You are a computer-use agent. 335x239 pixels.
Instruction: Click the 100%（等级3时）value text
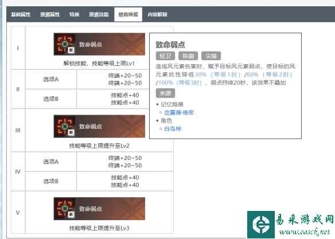[x=180, y=83]
